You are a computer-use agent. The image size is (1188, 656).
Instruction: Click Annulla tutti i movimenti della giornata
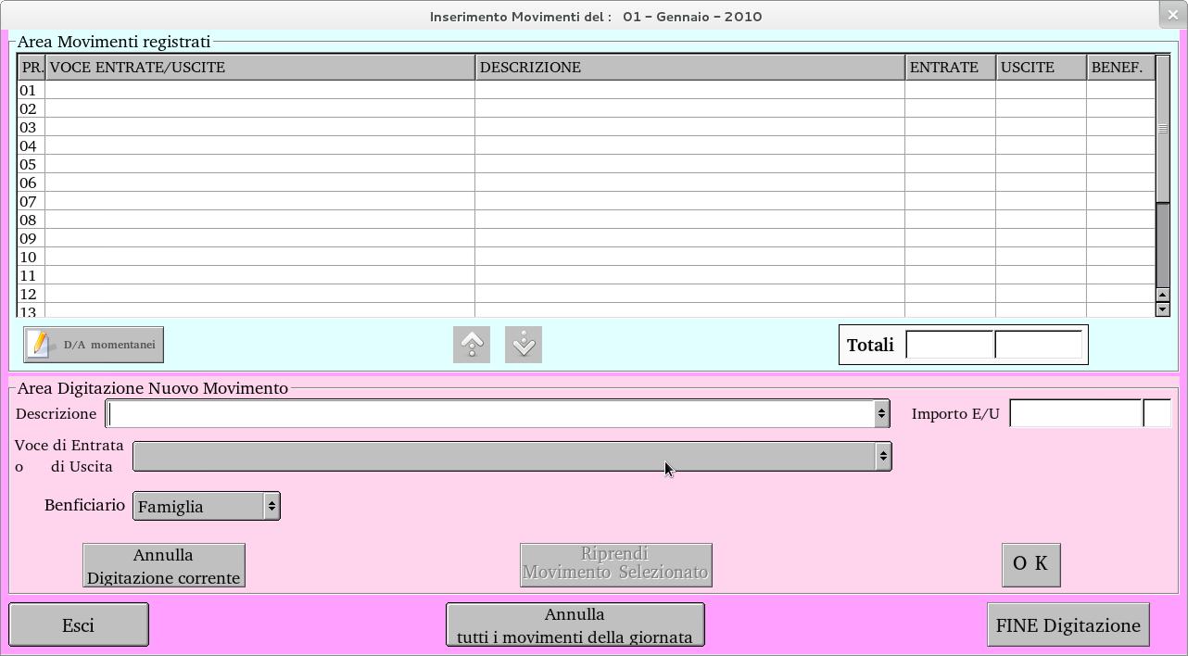[x=575, y=625]
